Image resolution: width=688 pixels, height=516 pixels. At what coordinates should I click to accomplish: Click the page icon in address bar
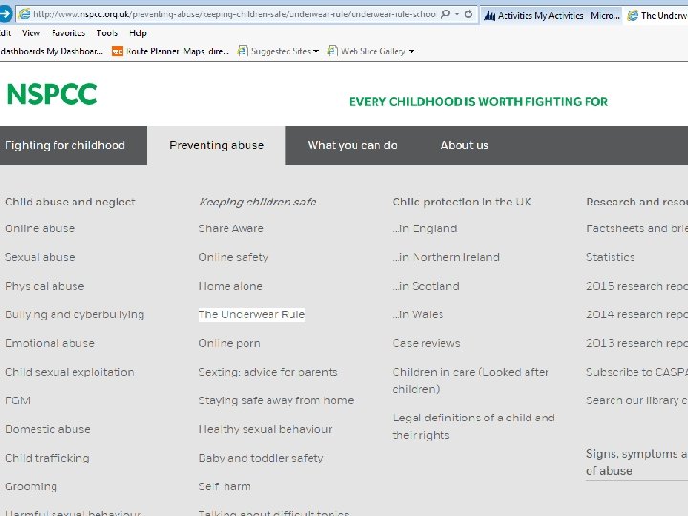click(x=25, y=14)
